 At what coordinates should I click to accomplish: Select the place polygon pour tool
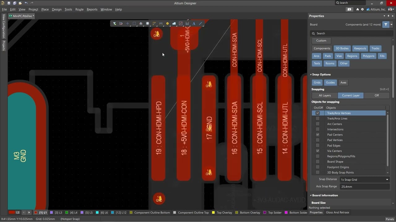[x=174, y=23]
